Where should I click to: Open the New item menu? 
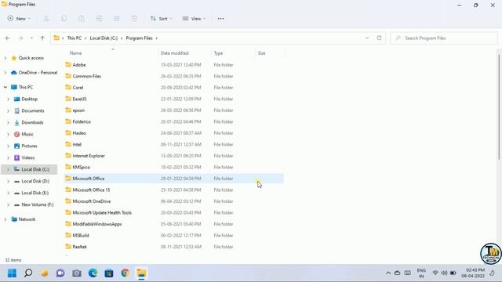19,19
